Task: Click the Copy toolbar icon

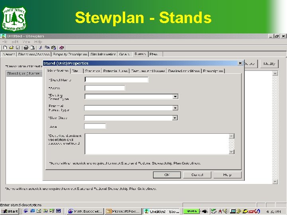Action: pyautogui.click(x=47, y=48)
